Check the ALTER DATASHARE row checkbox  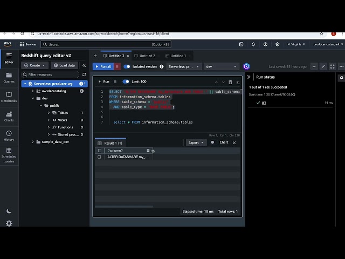pyautogui.click(x=99, y=157)
